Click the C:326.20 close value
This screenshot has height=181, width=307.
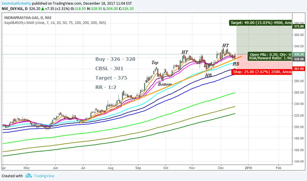[x=126, y=9]
